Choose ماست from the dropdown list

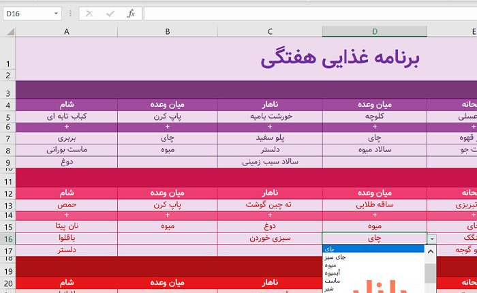click(x=373, y=281)
